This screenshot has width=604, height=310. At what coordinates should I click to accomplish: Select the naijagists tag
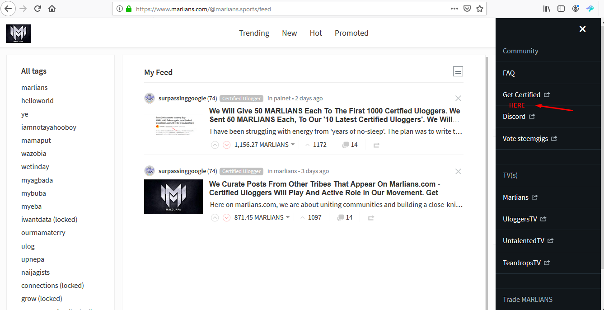tap(36, 272)
